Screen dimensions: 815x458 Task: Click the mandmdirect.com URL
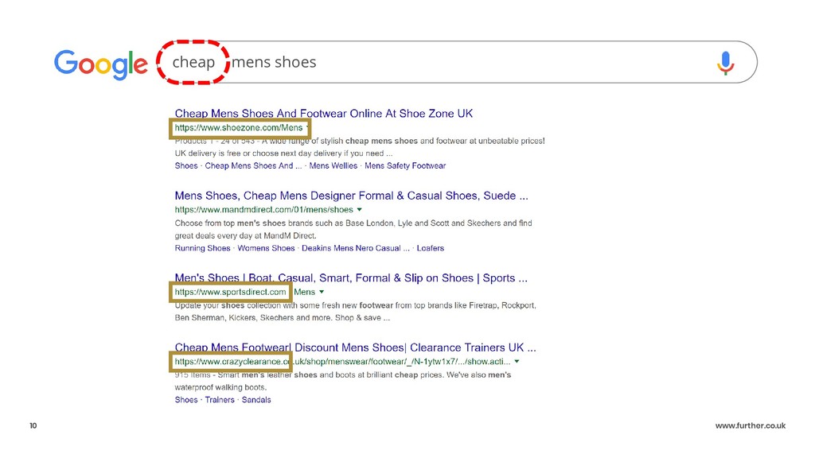(x=263, y=210)
